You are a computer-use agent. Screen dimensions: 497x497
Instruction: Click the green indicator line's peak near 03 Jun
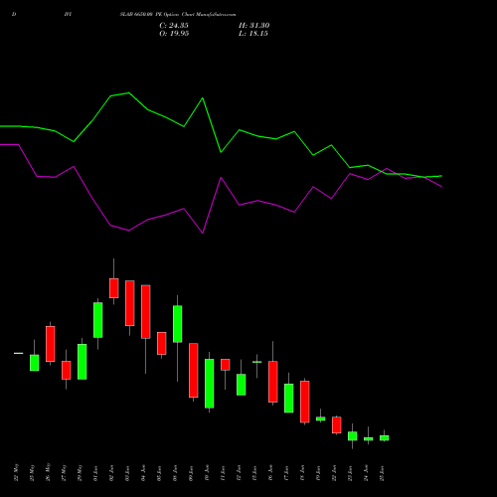click(x=128, y=92)
